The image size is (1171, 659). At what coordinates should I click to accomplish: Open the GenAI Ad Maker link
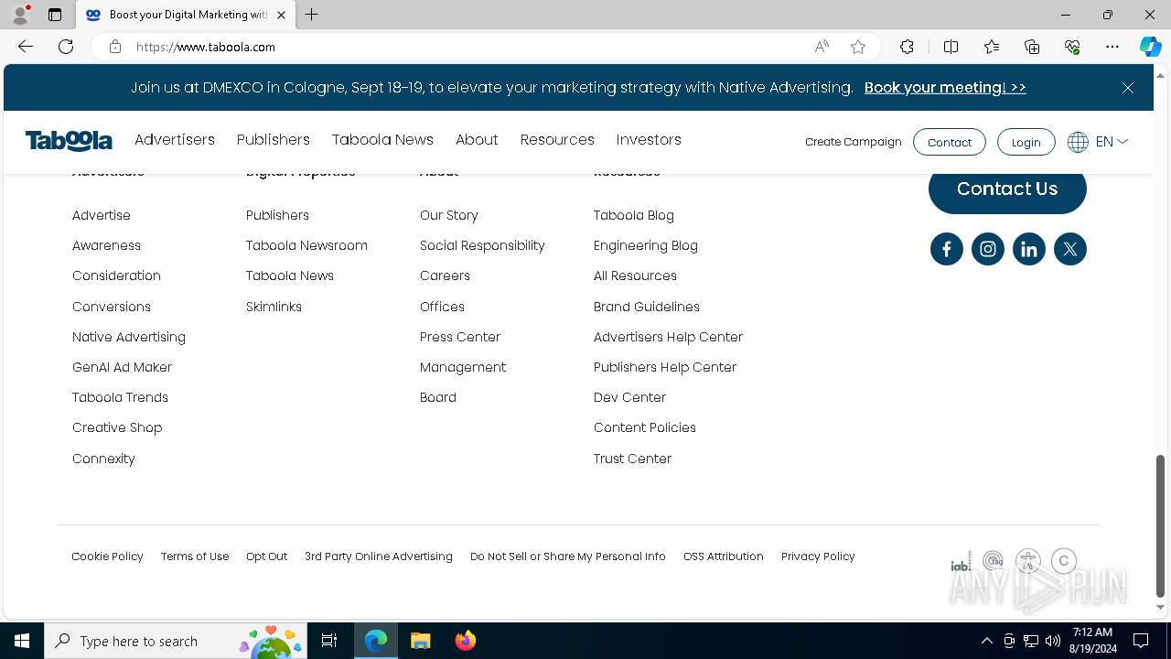tap(122, 367)
